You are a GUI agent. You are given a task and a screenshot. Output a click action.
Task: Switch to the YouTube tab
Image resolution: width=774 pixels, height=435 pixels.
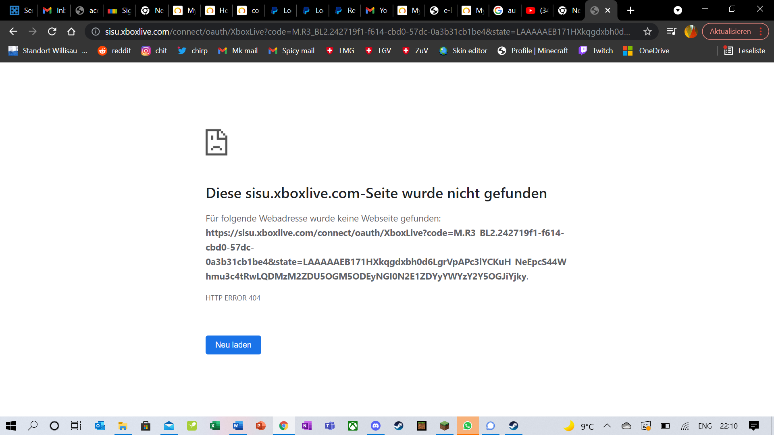tap(537, 10)
